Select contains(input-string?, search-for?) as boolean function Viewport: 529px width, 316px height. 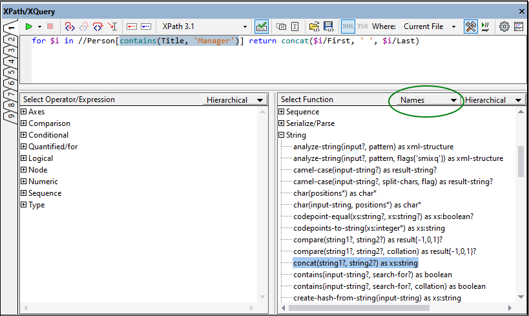click(x=372, y=275)
